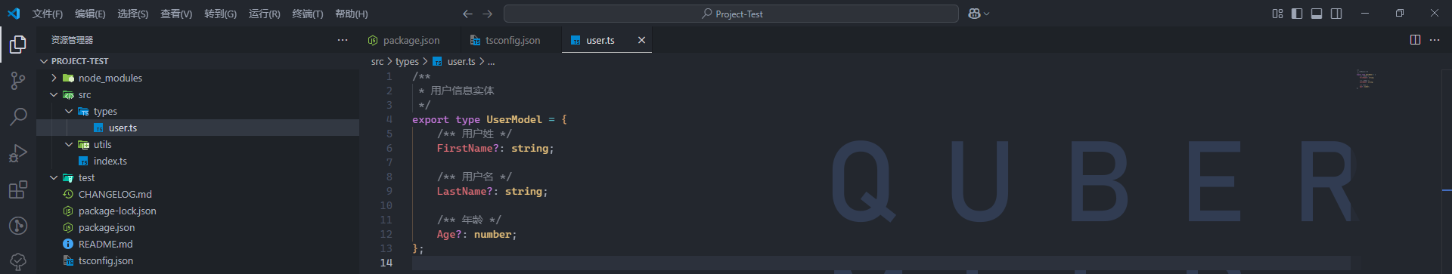Toggle the secondary sidebar visibility

1336,14
